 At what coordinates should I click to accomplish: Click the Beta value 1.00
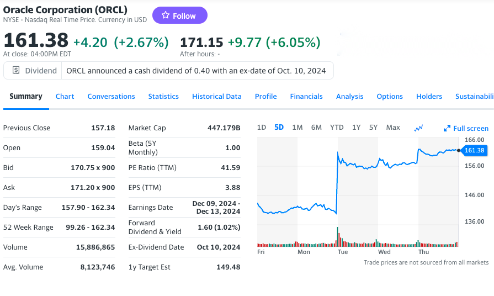233,148
